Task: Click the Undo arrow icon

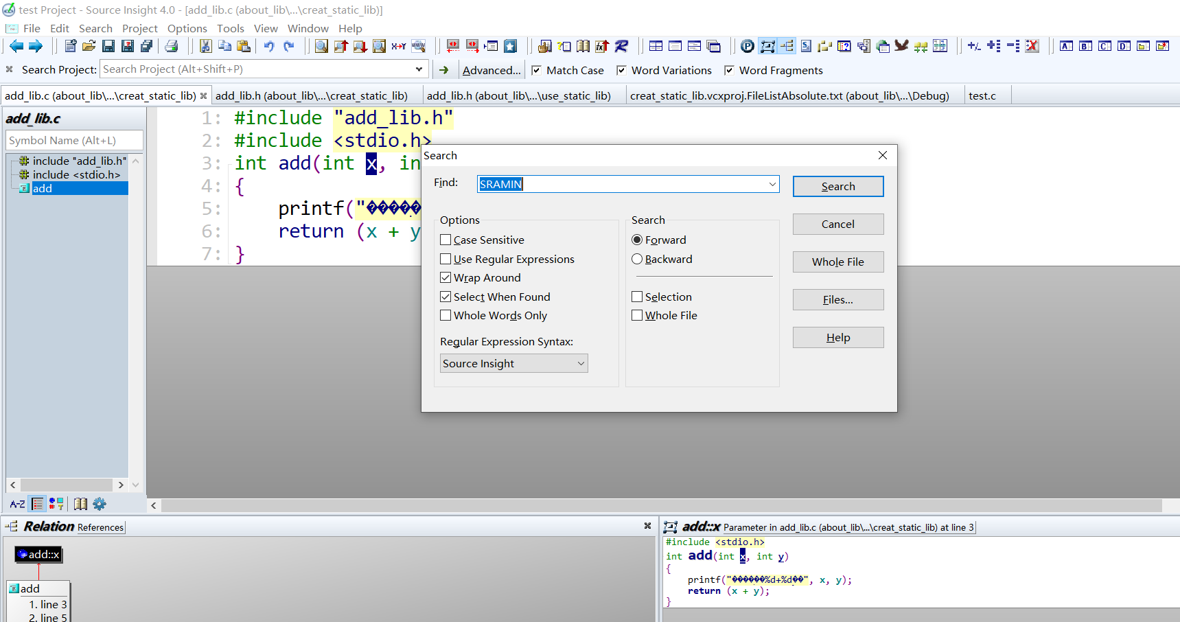Action: click(269, 46)
